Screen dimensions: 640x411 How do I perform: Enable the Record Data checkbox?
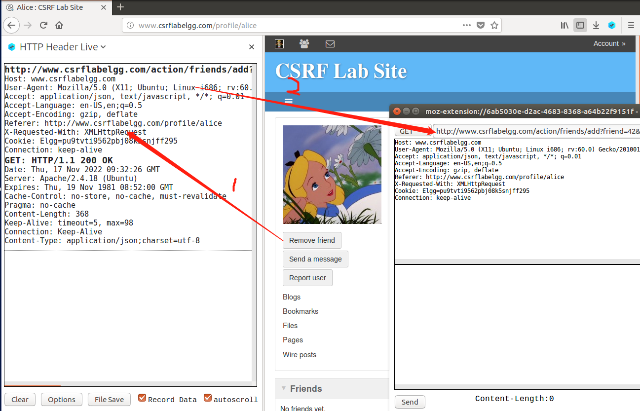point(142,397)
